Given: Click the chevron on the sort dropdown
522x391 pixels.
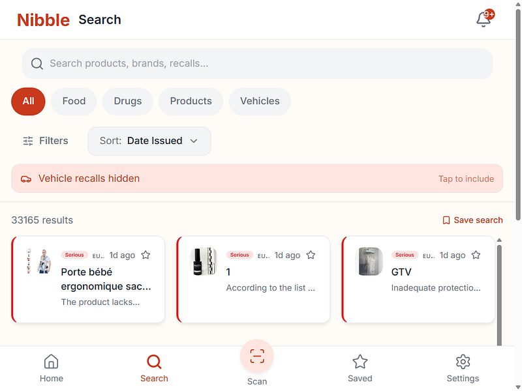Looking at the screenshot, I should coord(194,141).
